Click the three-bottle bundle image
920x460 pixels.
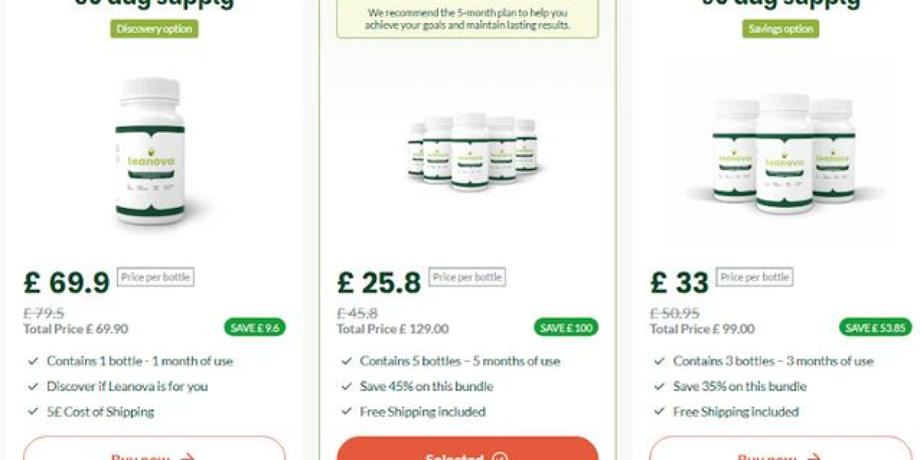pyautogui.click(x=784, y=153)
